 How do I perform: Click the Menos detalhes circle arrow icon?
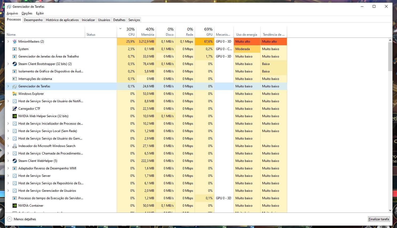point(9,219)
